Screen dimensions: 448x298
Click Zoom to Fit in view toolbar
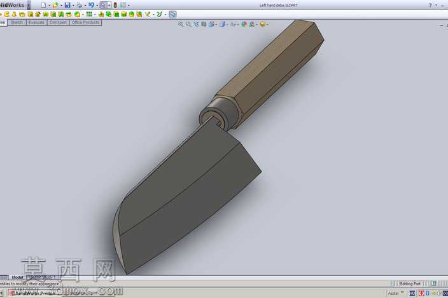[x=181, y=24]
